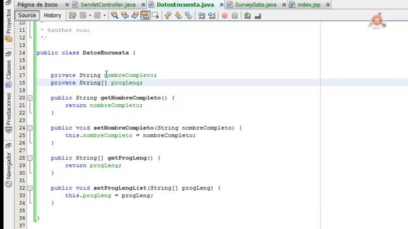Click the Navegador compass icon
This screenshot has width=408, height=229.
point(8,184)
